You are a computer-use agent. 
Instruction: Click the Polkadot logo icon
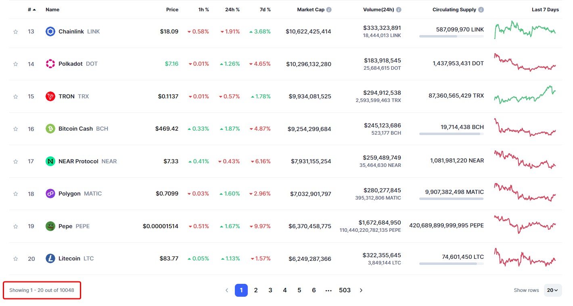50,64
